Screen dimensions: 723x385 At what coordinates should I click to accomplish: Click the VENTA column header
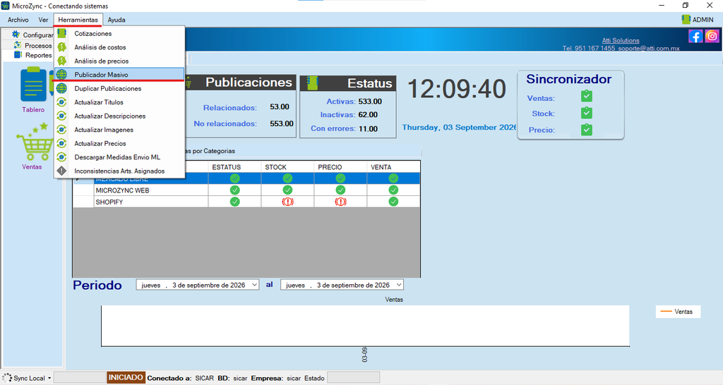(x=393, y=166)
